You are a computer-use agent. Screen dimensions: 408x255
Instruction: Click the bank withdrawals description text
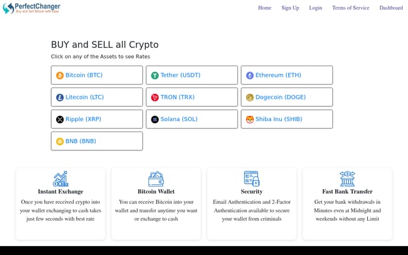pos(347,210)
